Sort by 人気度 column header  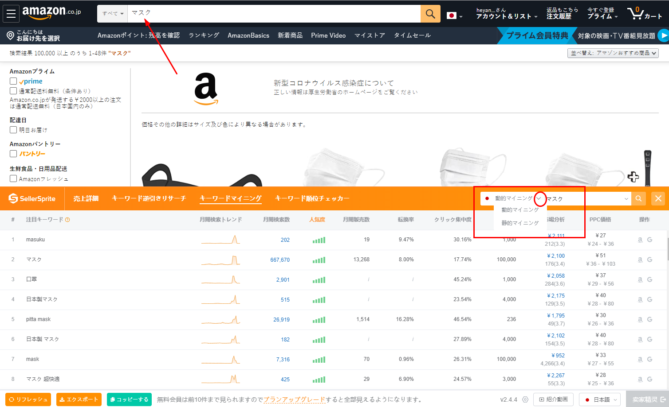click(x=317, y=220)
